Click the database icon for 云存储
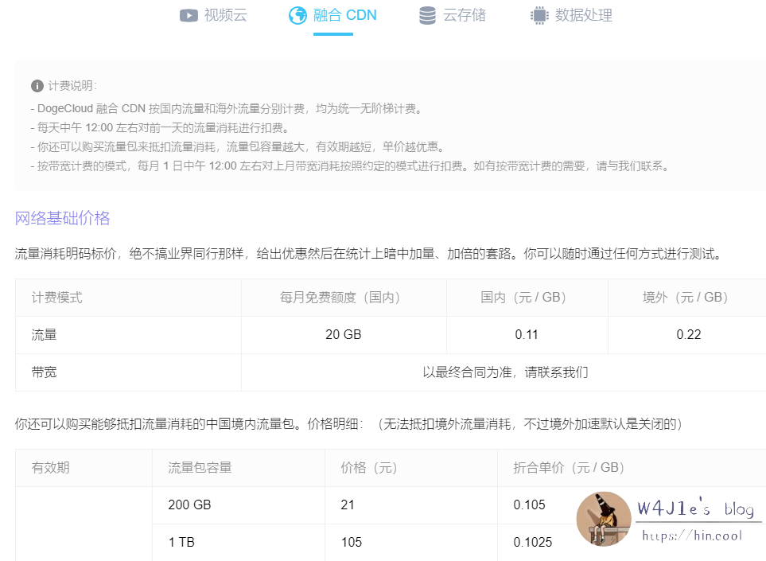The width and height of the screenshot is (766, 561). pyautogui.click(x=427, y=16)
